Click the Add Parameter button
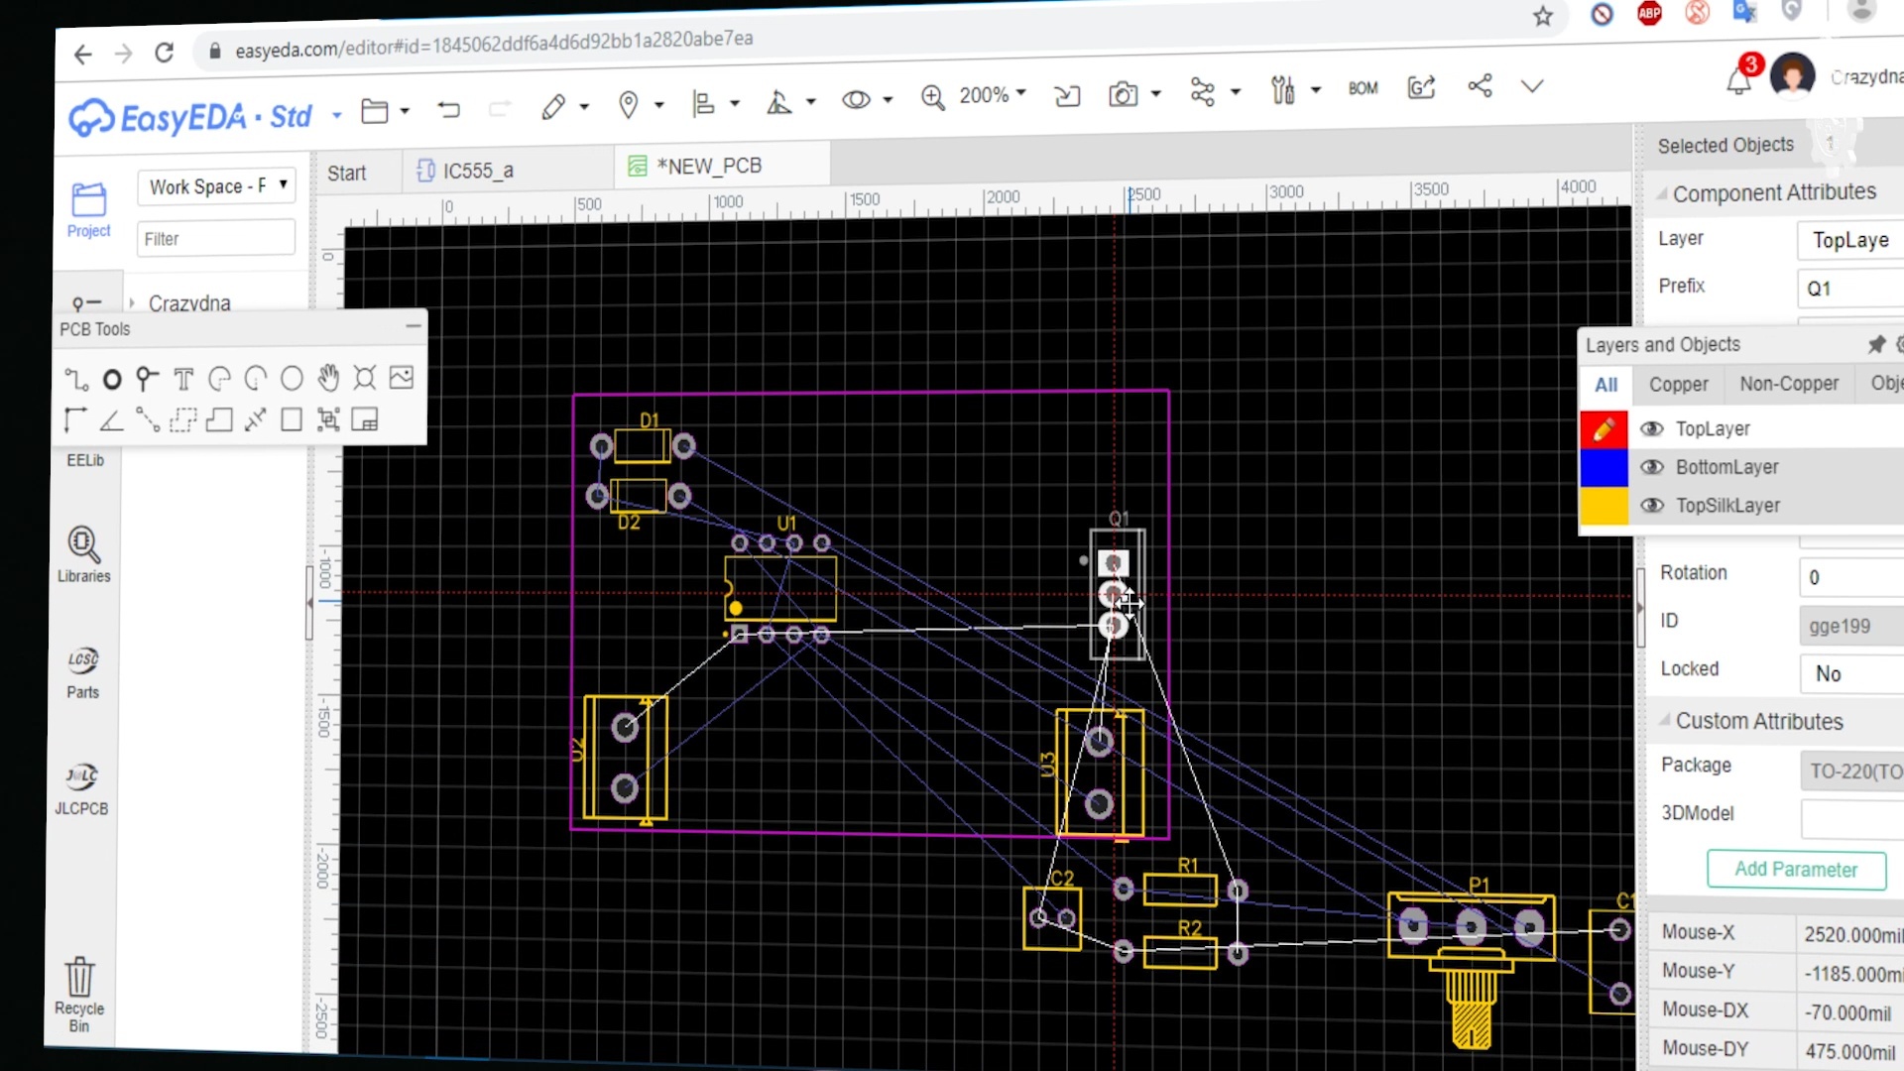 tap(1796, 870)
